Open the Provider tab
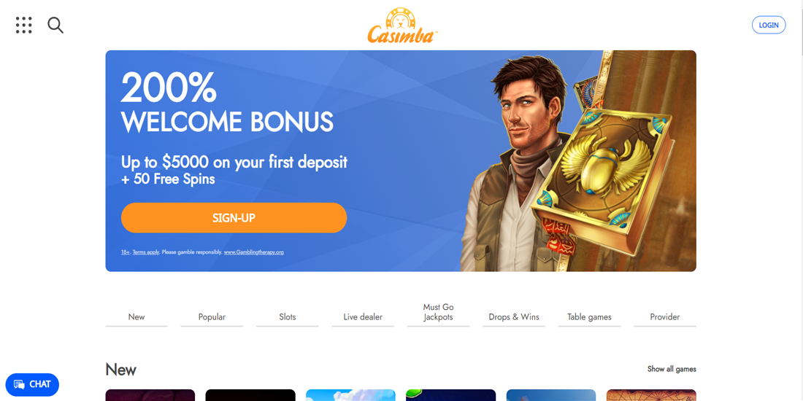Viewport: 803px width, 401px height. tap(665, 317)
